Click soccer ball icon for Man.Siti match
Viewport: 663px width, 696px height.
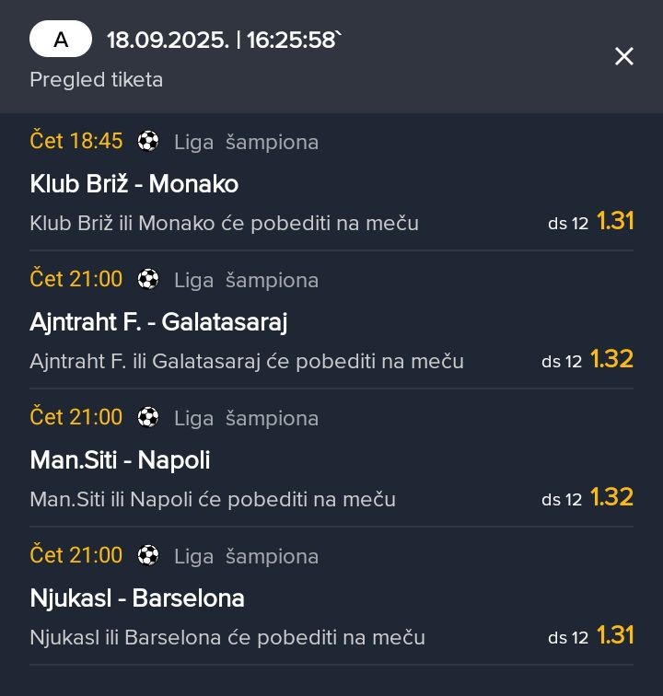click(x=148, y=417)
